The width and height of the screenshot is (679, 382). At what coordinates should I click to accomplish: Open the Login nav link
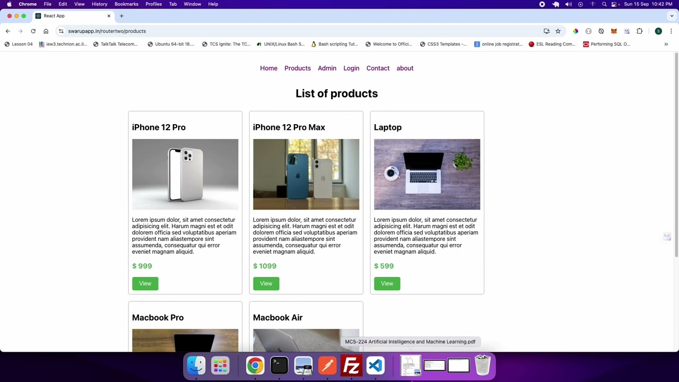pos(351,68)
